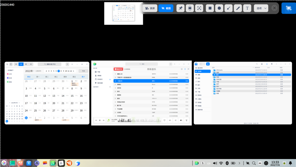Screen dimensions: 296x167
Task: Click the red Play All button
Action: (118, 69)
